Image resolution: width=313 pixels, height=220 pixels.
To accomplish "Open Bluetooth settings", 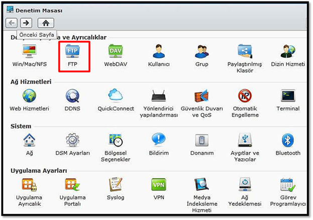I will click(288, 141).
